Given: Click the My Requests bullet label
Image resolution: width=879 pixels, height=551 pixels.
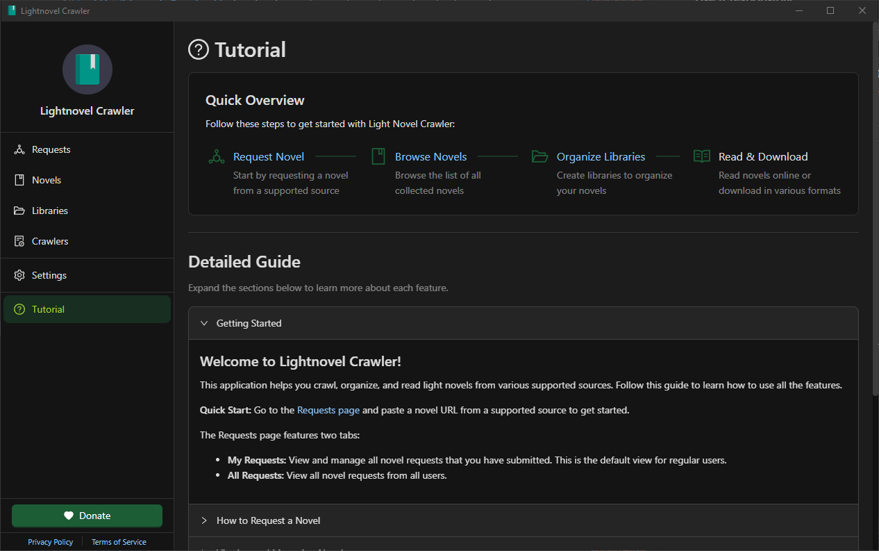Looking at the screenshot, I should tap(257, 460).
